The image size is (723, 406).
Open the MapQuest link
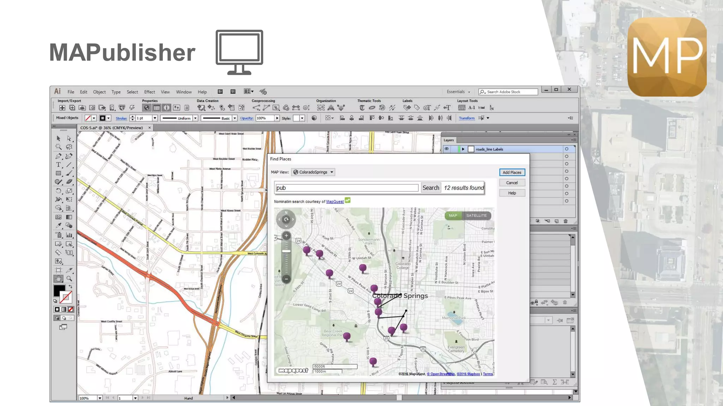(x=335, y=202)
